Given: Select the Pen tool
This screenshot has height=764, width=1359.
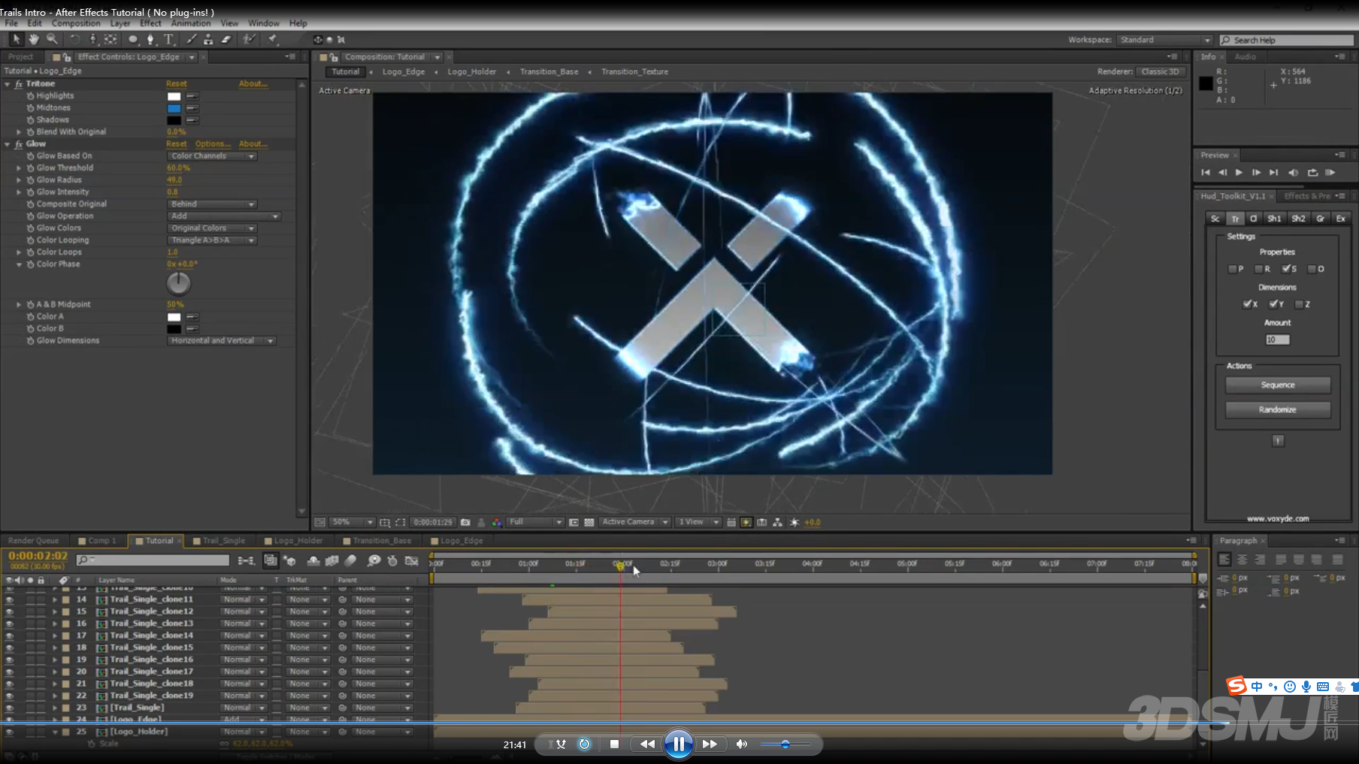Looking at the screenshot, I should (x=150, y=39).
